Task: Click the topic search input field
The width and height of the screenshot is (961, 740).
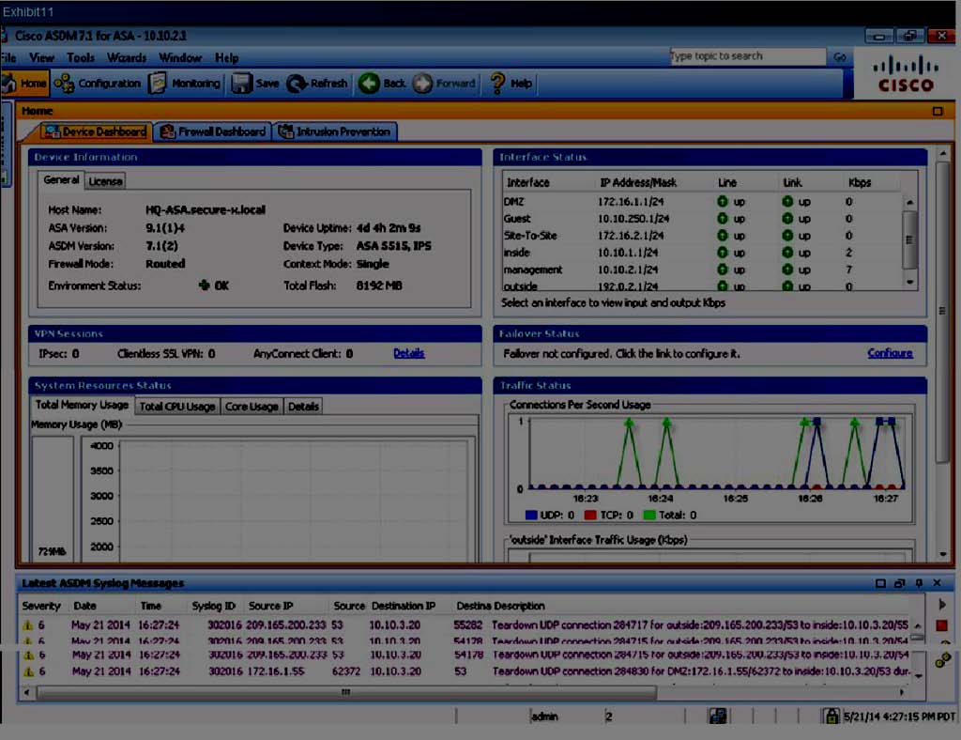Action: pyautogui.click(x=747, y=55)
